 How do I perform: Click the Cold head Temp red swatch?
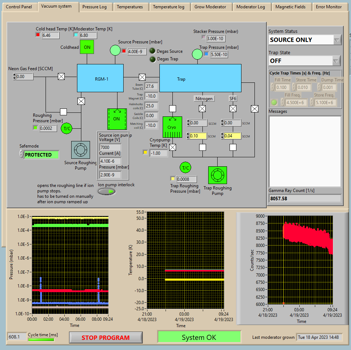pyautogui.click(x=38, y=35)
